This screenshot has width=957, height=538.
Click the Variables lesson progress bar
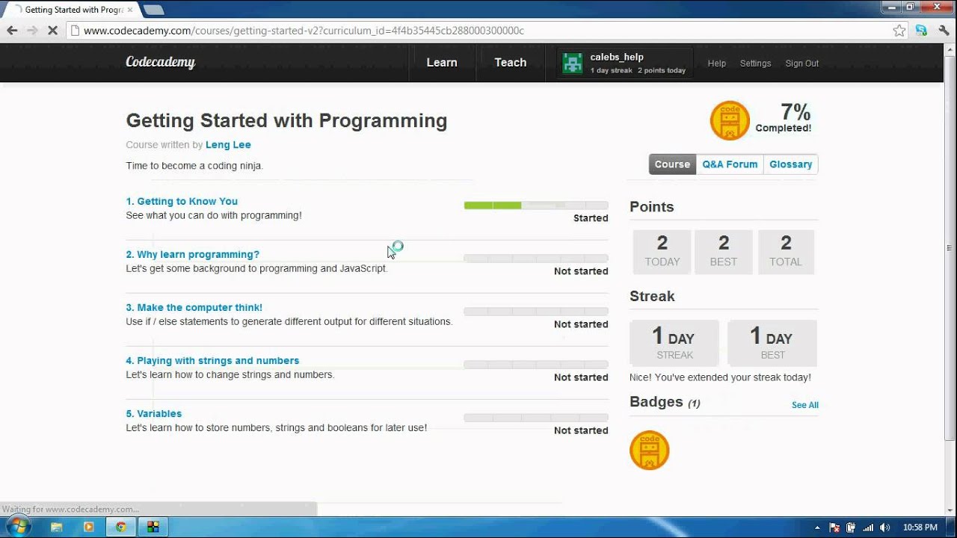click(x=536, y=418)
